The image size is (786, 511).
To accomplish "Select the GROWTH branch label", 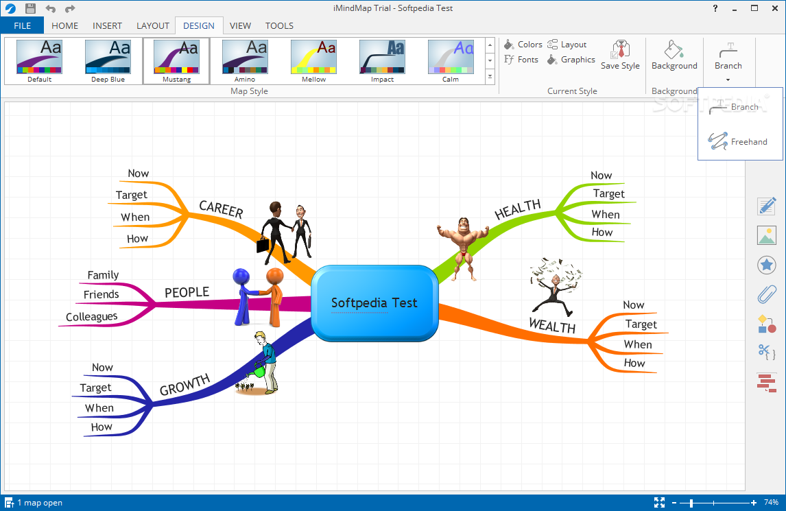I will coord(185,385).
